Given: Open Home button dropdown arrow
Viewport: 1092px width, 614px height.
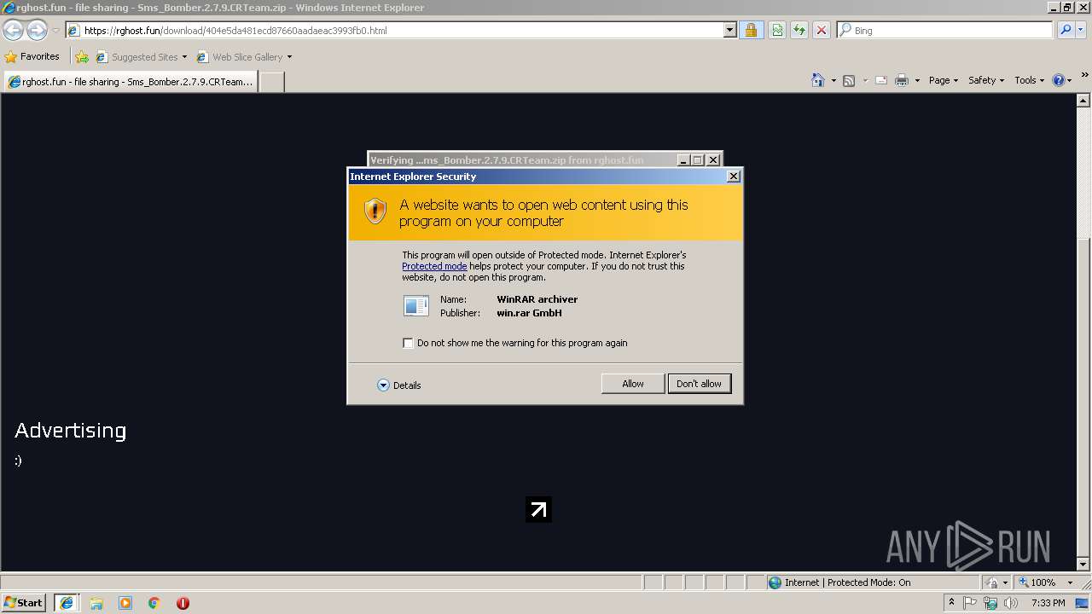Looking at the screenshot, I should tap(833, 80).
